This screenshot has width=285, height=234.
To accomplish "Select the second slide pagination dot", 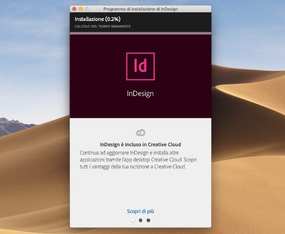I will click(141, 220).
